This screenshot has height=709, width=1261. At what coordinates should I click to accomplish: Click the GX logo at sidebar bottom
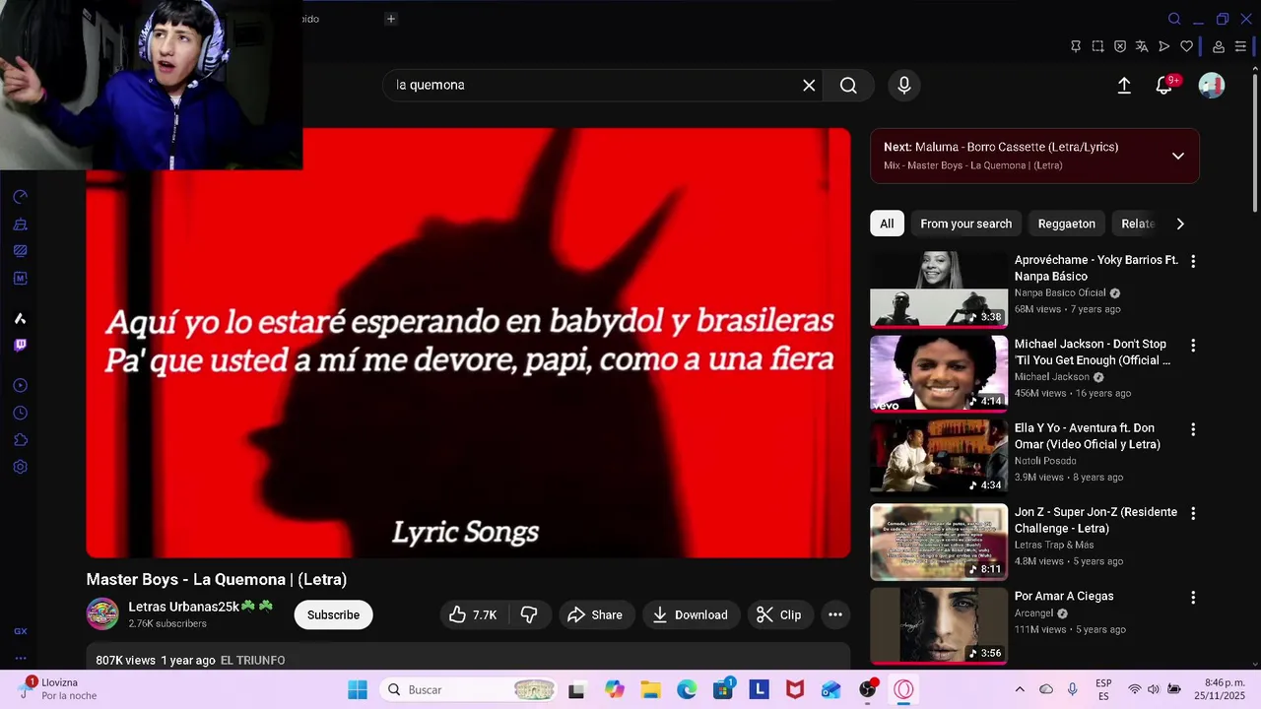(20, 631)
